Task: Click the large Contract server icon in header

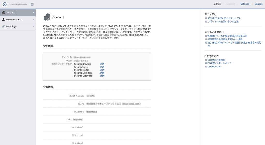Action: (x=47, y=17)
